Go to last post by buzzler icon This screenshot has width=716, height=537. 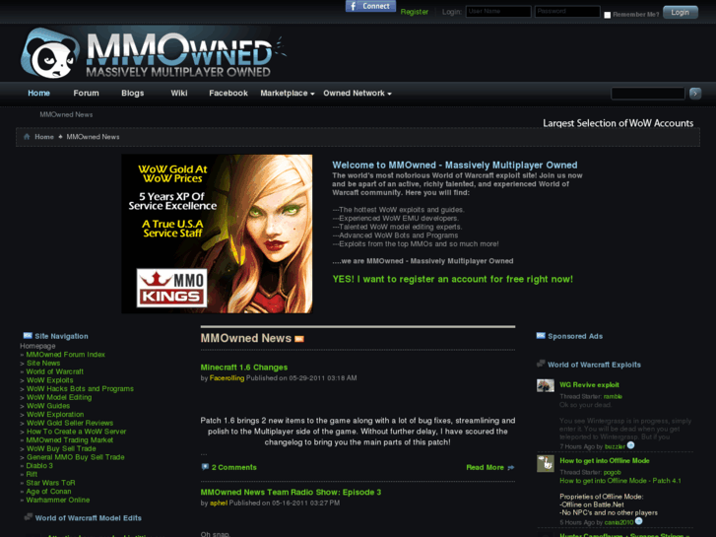point(630,445)
